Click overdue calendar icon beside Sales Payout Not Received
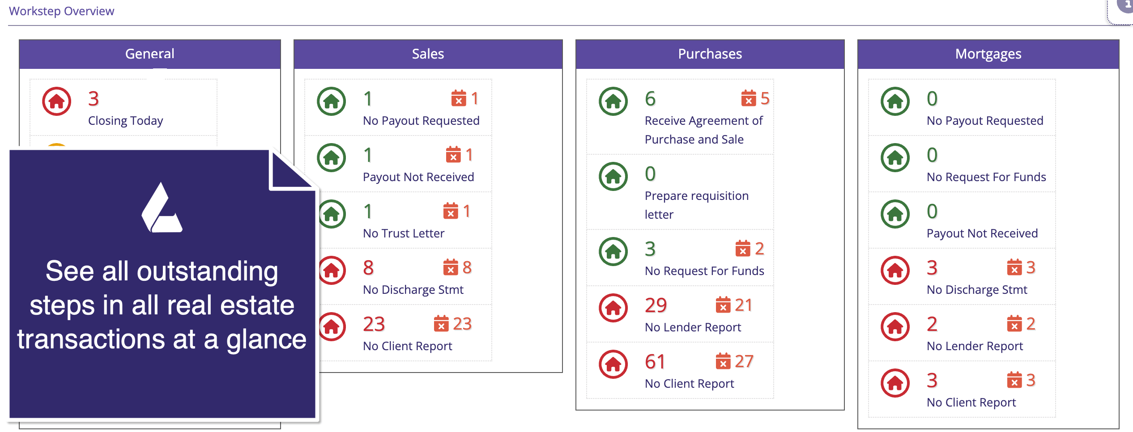Image resolution: width=1133 pixels, height=432 pixels. (453, 155)
